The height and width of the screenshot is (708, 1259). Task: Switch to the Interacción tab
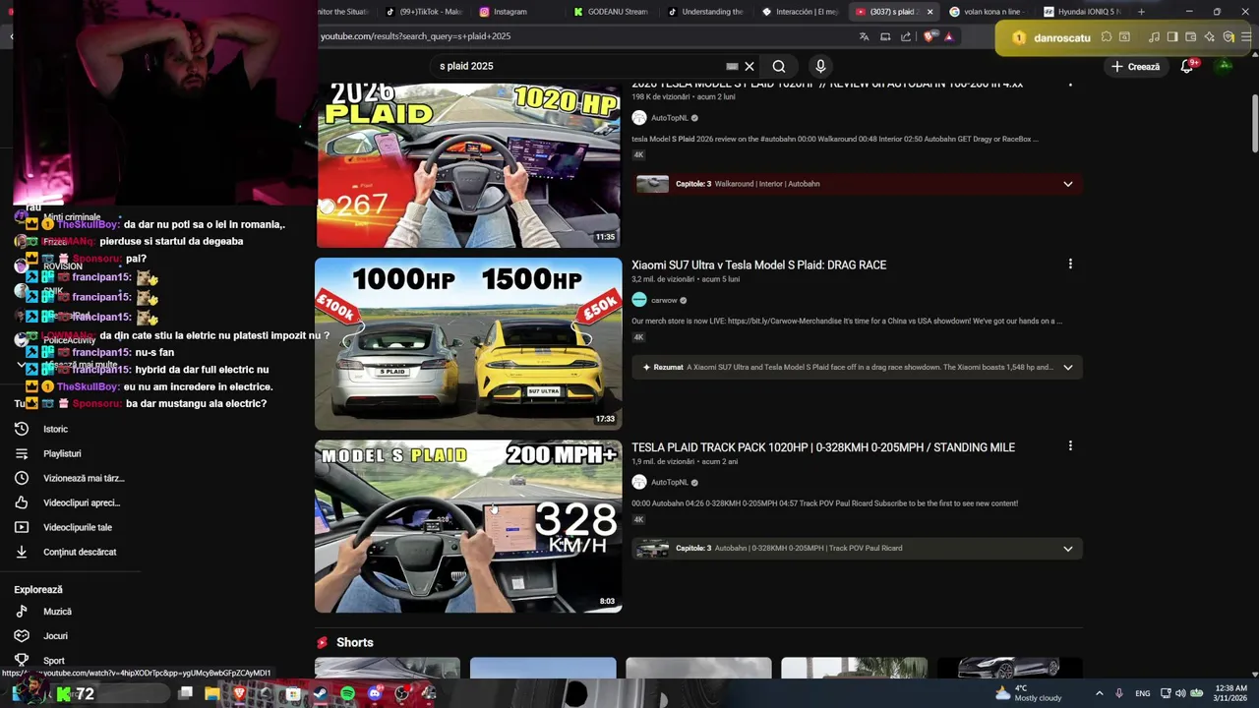[x=800, y=12]
